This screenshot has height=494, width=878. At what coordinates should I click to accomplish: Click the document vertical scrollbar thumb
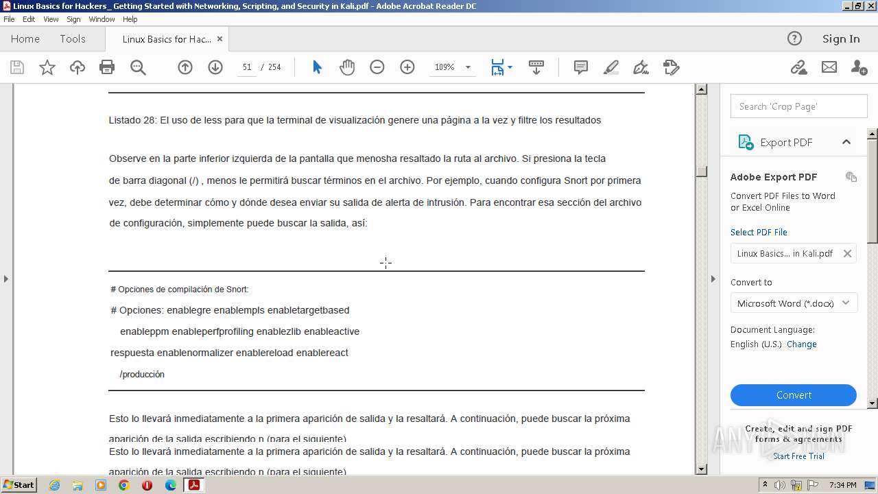click(701, 172)
